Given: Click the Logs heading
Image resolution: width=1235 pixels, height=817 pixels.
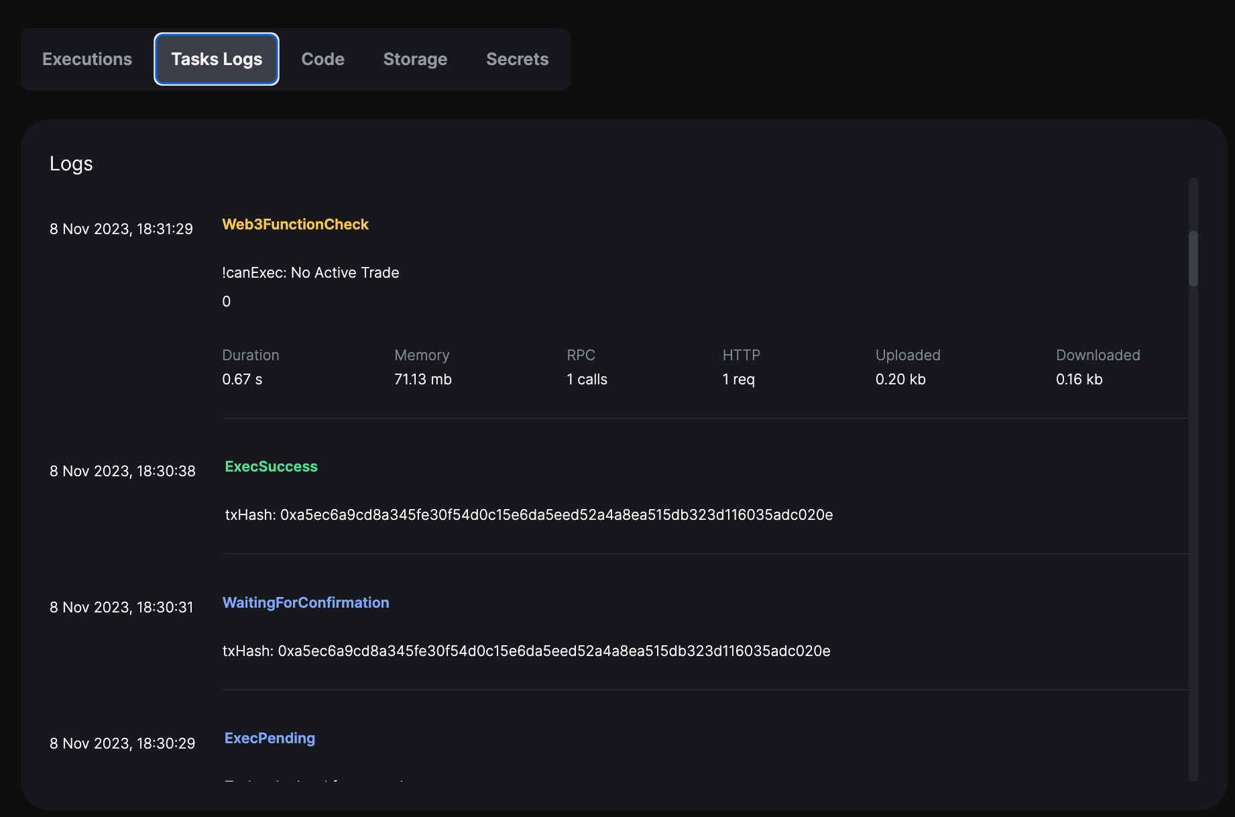Looking at the screenshot, I should pos(71,164).
